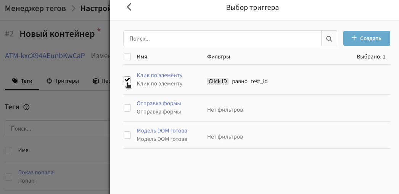Check the Модель DOM готова trigger checkbox
399x194 pixels.
click(x=127, y=135)
